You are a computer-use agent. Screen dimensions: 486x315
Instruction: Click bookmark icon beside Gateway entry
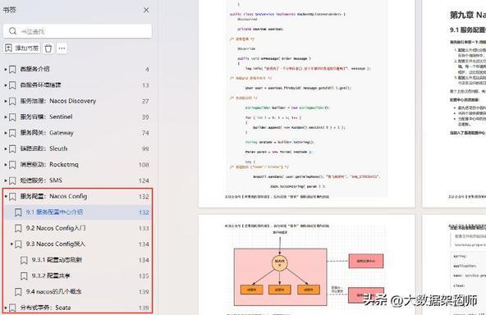pos(12,133)
